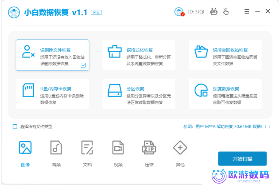Click the 开始扫描 button
The width and height of the screenshot is (279, 186).
click(x=242, y=159)
